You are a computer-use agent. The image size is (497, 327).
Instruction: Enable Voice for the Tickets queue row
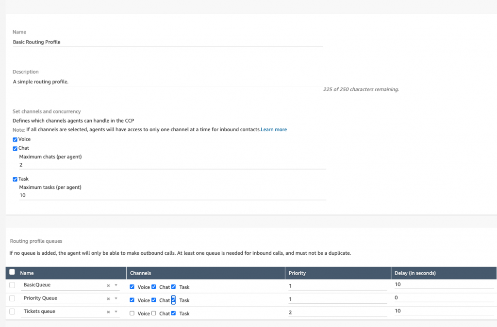132,313
